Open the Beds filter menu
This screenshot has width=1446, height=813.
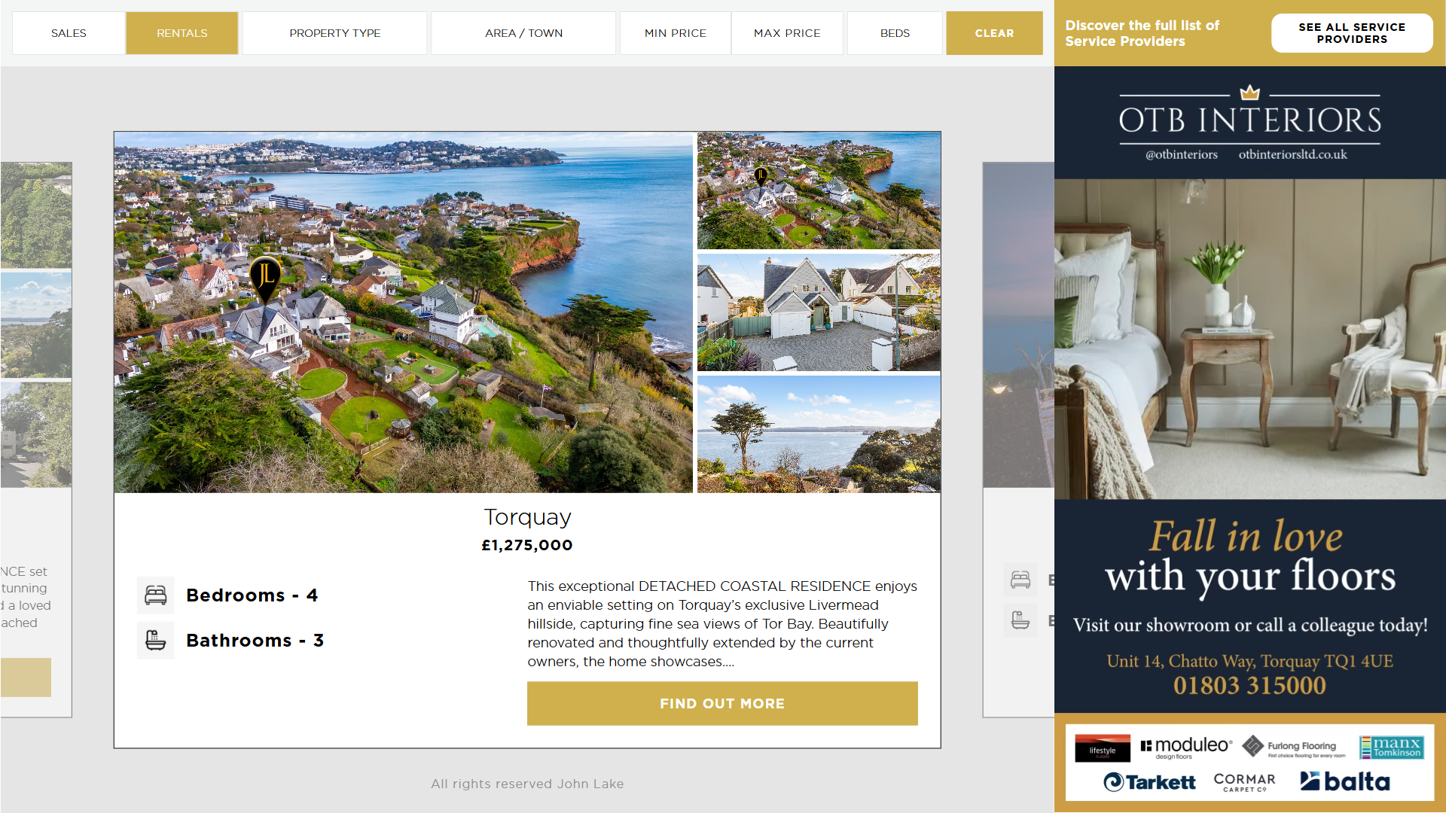[895, 33]
